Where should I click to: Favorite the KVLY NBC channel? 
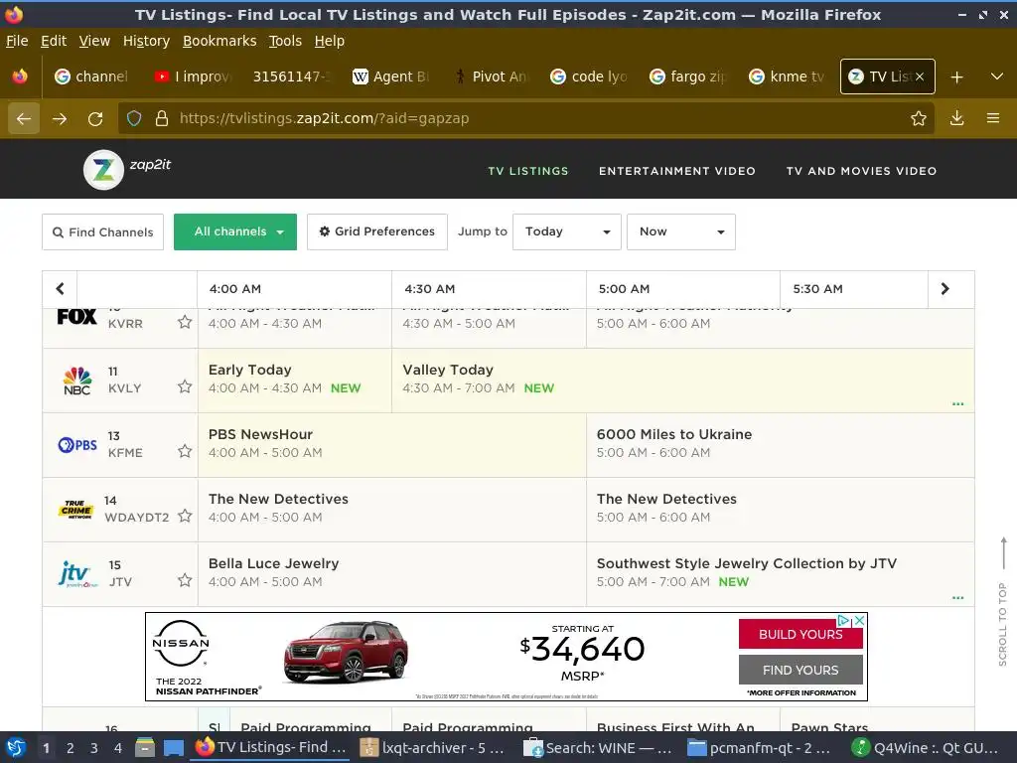(x=185, y=386)
